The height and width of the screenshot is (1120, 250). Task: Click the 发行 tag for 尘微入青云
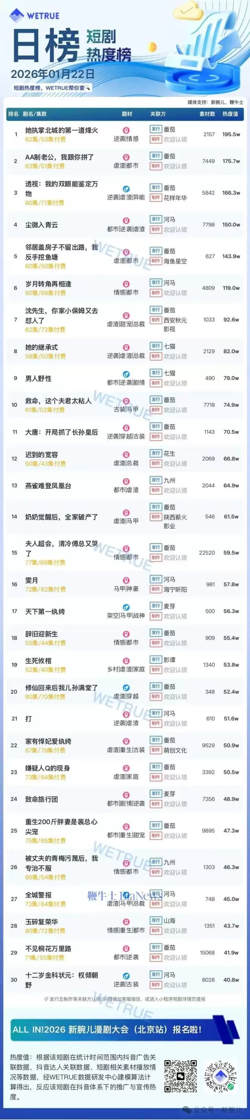(x=155, y=219)
